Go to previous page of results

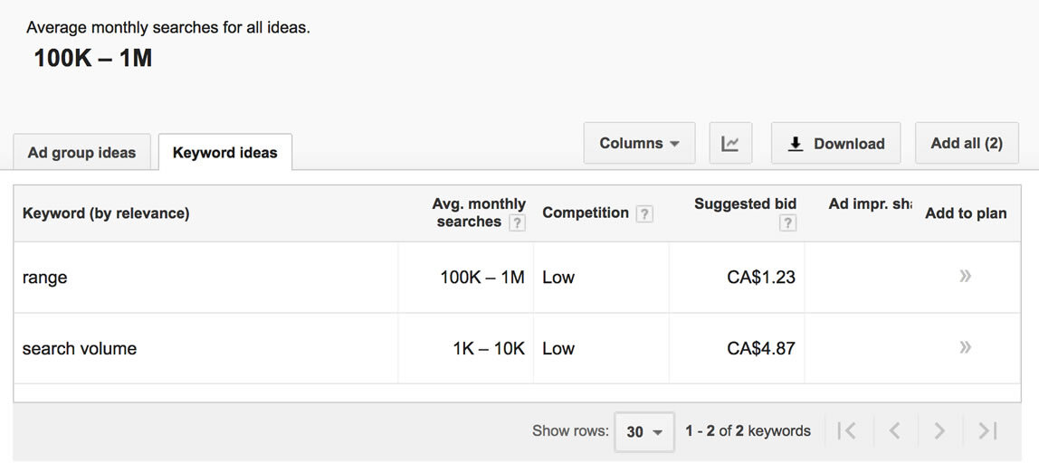coord(894,431)
